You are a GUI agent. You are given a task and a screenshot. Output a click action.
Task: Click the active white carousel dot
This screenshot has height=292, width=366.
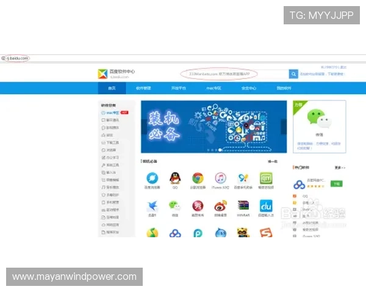pyautogui.click(x=220, y=150)
